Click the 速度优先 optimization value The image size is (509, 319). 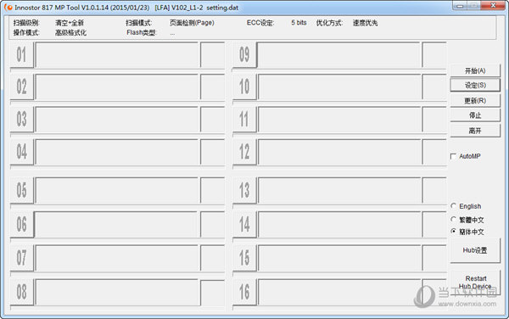tap(365, 23)
